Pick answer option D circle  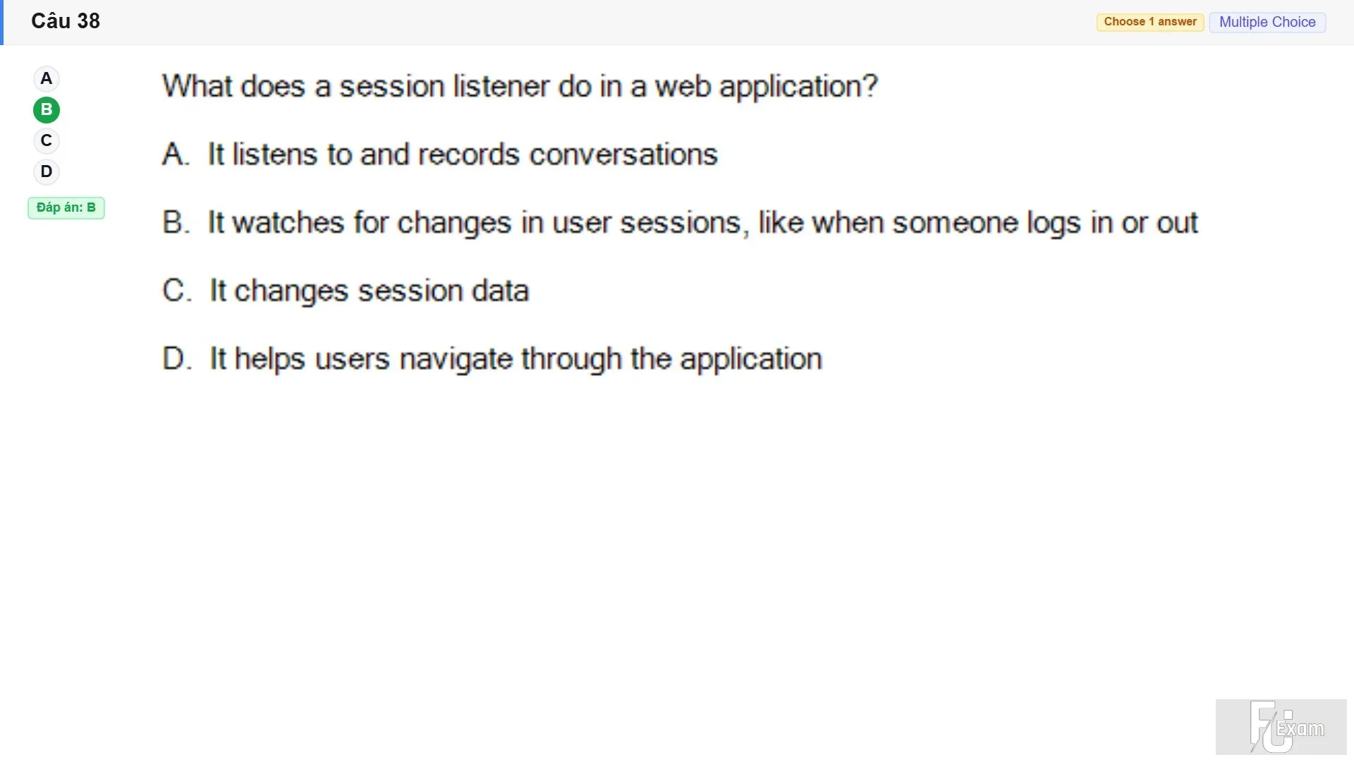47,171
